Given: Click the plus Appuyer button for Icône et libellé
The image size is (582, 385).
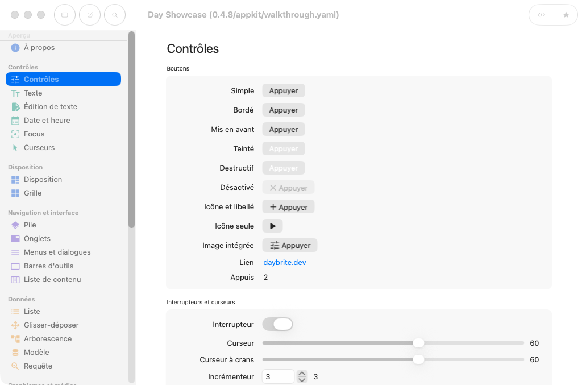Looking at the screenshot, I should (x=288, y=207).
